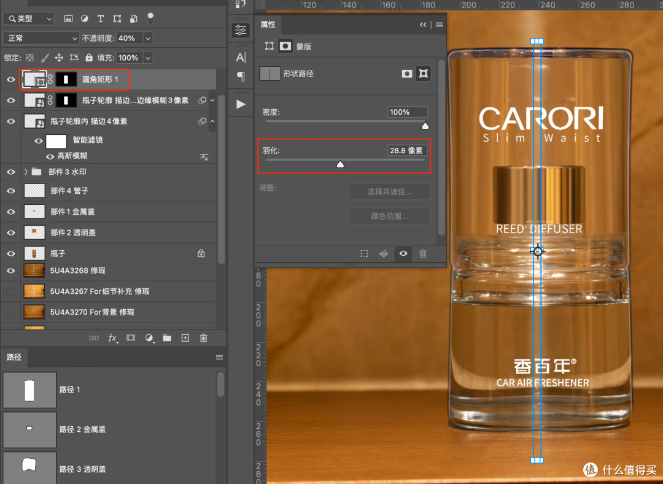Viewport: 663px width, 484px height.
Task: Open the 正常 blend mode dropdown
Action: coord(41,38)
